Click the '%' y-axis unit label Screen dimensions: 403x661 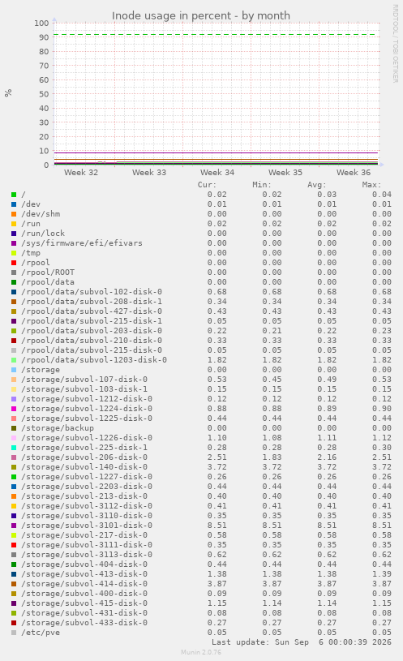pyautogui.click(x=8, y=93)
